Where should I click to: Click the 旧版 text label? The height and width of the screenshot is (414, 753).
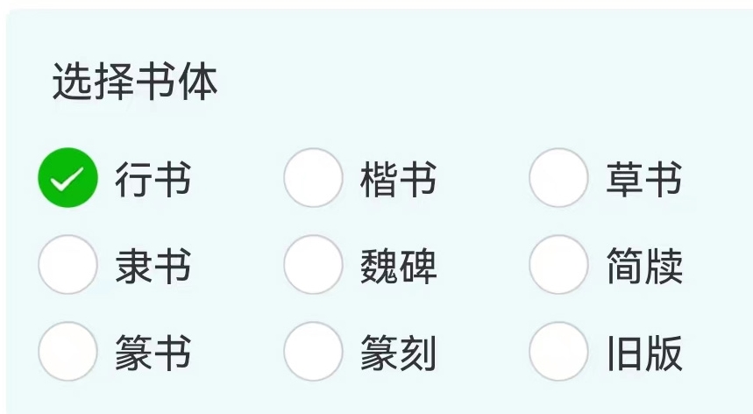[x=643, y=353]
